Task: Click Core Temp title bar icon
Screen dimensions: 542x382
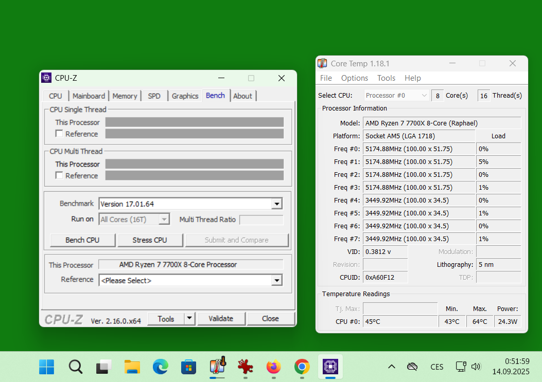Action: coord(322,63)
